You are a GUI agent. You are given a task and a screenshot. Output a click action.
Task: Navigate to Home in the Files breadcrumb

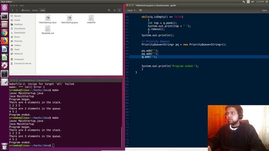click(26, 10)
